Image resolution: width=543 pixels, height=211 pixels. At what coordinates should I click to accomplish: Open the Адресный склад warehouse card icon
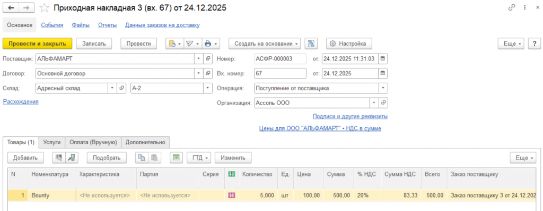pyautogui.click(x=121, y=88)
